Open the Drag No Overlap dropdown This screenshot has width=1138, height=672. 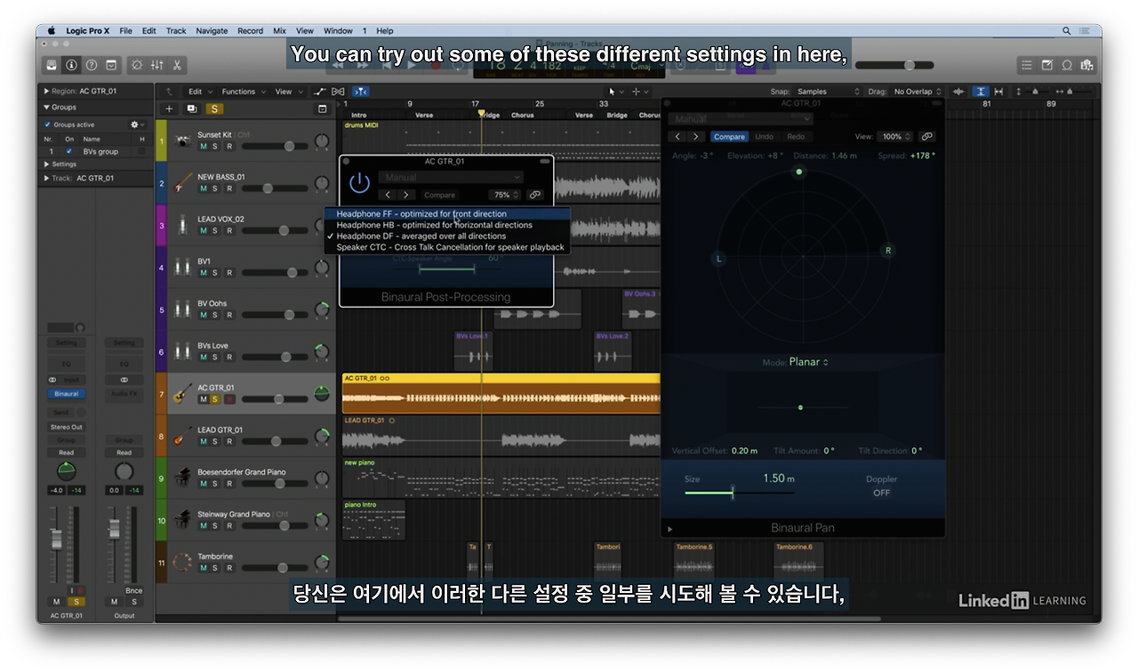tap(918, 92)
